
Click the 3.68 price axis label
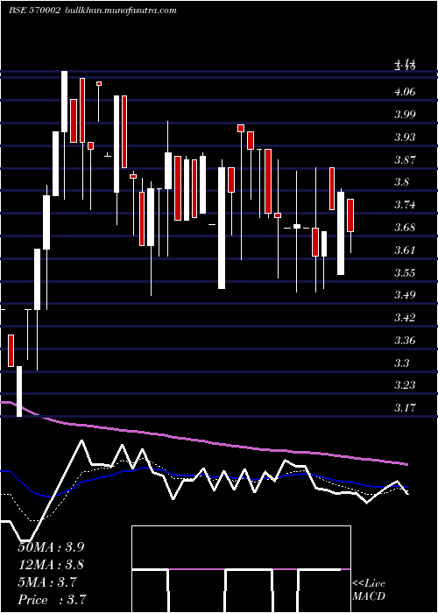405,228
